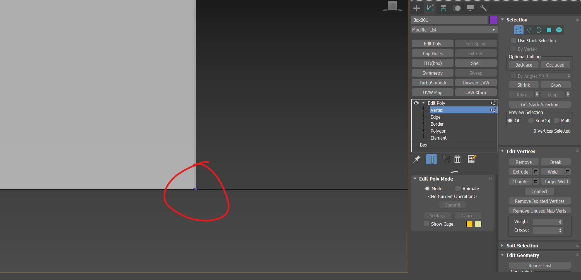Enable Use Stack Selection checkbox
This screenshot has width=581, height=280.
coord(513,41)
